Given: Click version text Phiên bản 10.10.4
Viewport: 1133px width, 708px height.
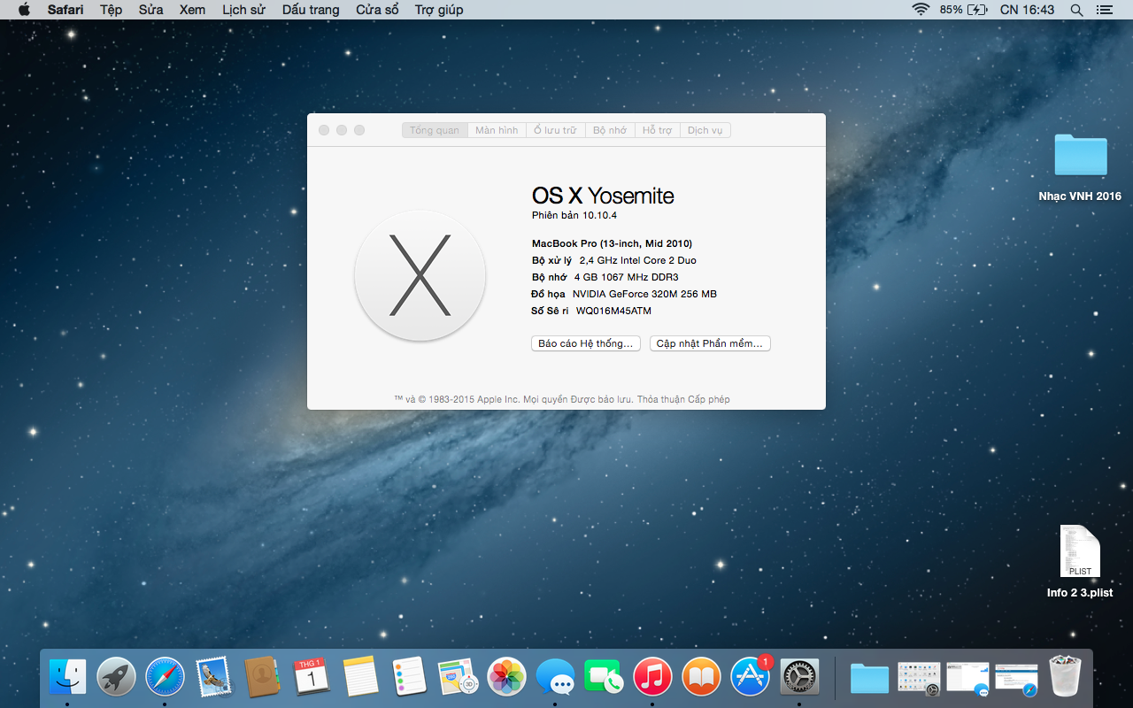Looking at the screenshot, I should (574, 215).
